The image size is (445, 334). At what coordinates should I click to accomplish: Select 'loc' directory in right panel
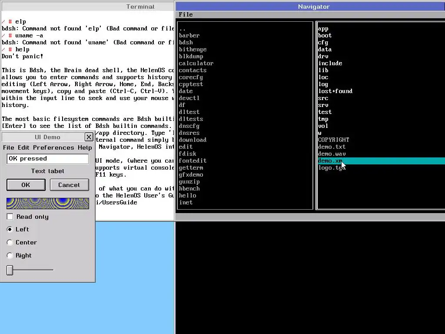click(381, 77)
